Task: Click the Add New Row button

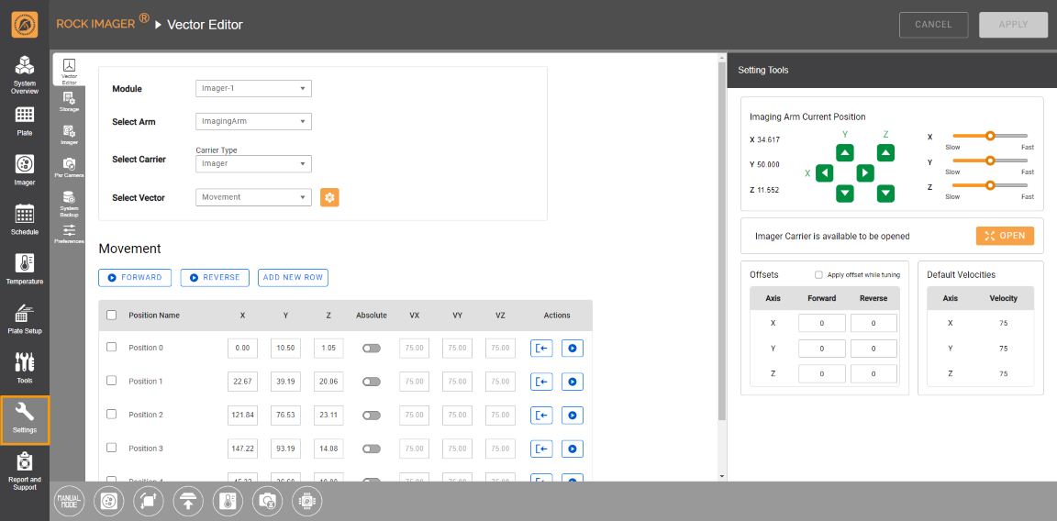Action: (x=293, y=278)
